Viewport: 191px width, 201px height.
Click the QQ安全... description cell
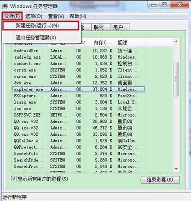point(128,147)
